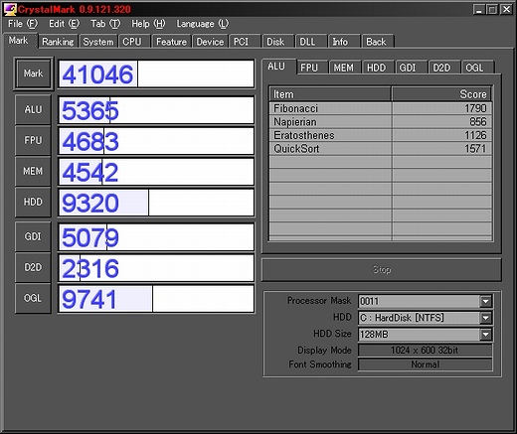Switch to the System tab
Viewport: 517px width, 434px height.
98,42
